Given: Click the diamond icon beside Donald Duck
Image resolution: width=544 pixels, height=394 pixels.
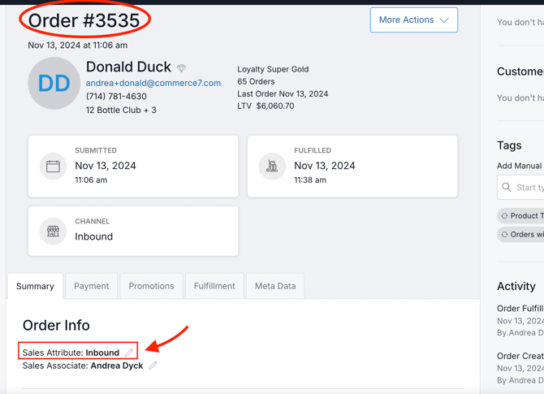Looking at the screenshot, I should click(182, 68).
